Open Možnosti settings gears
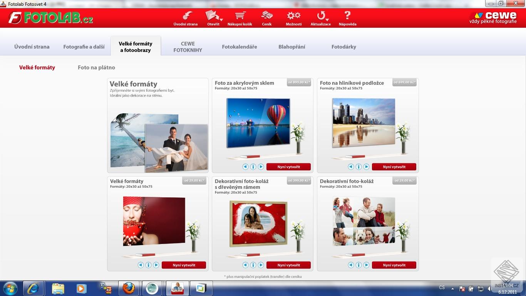 pyautogui.click(x=294, y=18)
